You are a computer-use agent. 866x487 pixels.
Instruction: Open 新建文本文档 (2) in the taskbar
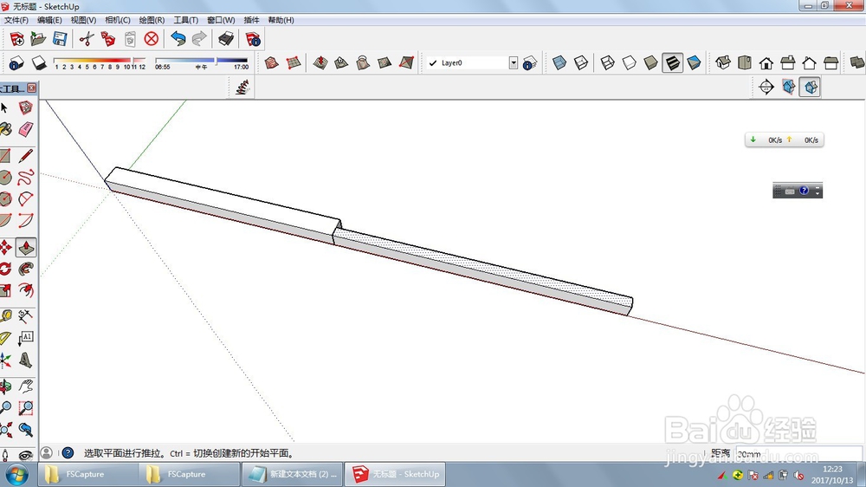click(x=292, y=474)
